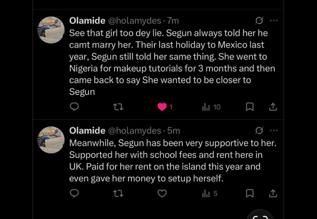This screenshot has width=317, height=219.
Task: View analytics showing 5 views
Action: (x=210, y=193)
